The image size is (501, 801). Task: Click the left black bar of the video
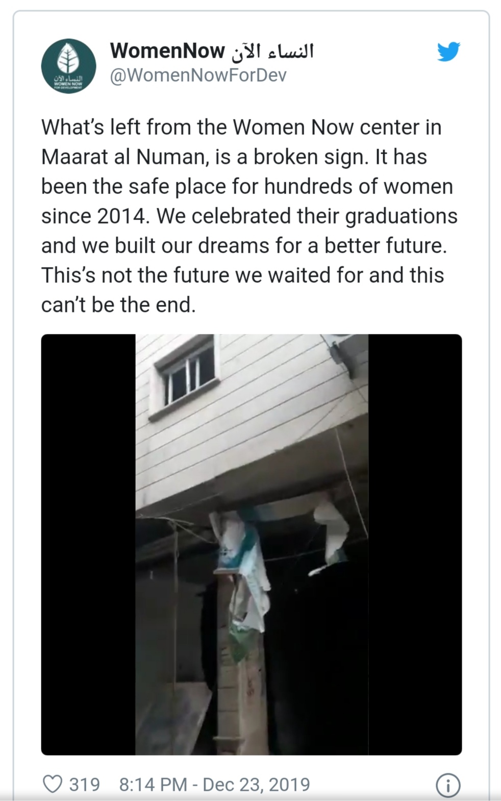(x=88, y=545)
